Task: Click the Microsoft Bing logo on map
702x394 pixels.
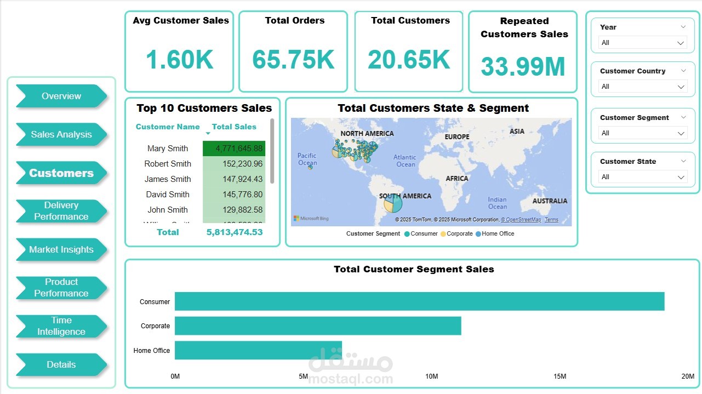Action: click(311, 219)
